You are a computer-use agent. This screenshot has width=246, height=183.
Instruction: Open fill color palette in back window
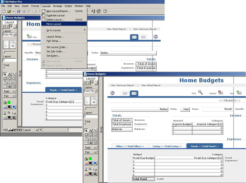click(x=5, y=107)
